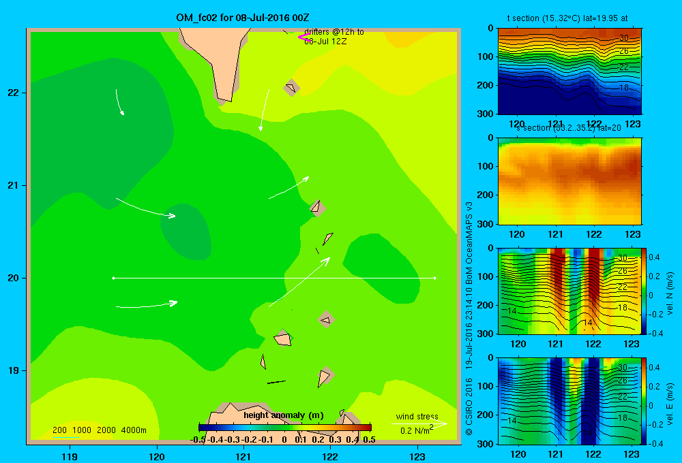Click longitude label 119 below main map
The height and width of the screenshot is (463, 682).
tap(70, 457)
